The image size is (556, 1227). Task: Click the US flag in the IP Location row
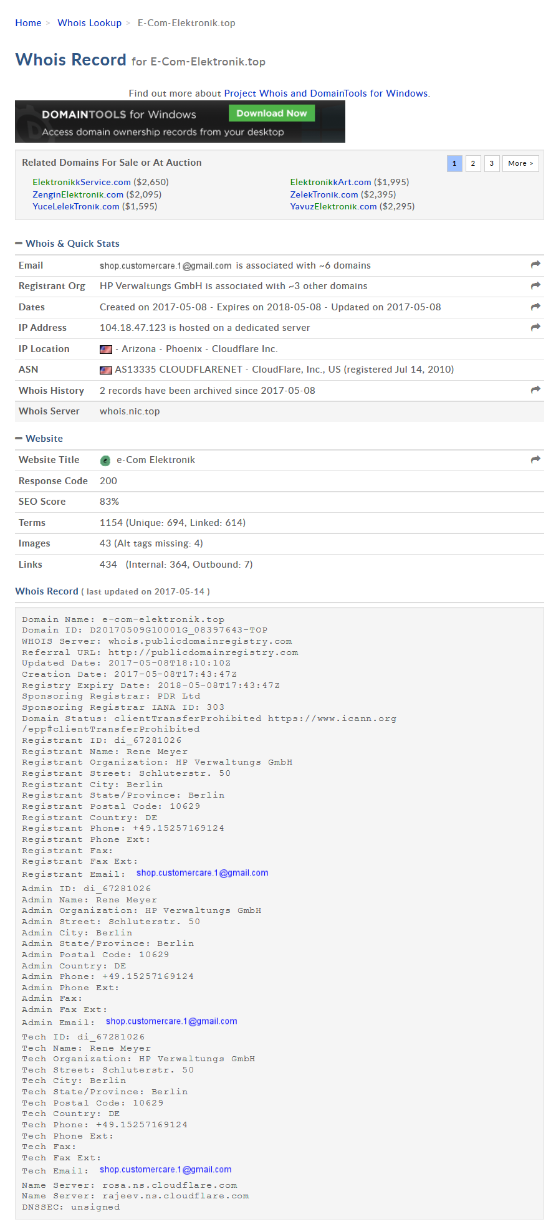coord(106,350)
